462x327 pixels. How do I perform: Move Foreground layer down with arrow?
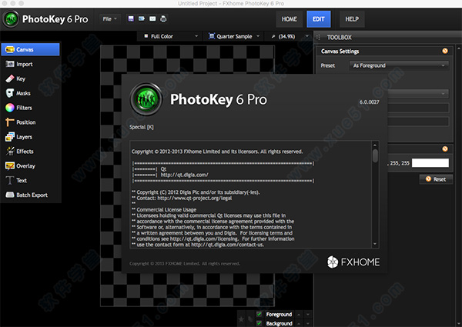coord(308,315)
